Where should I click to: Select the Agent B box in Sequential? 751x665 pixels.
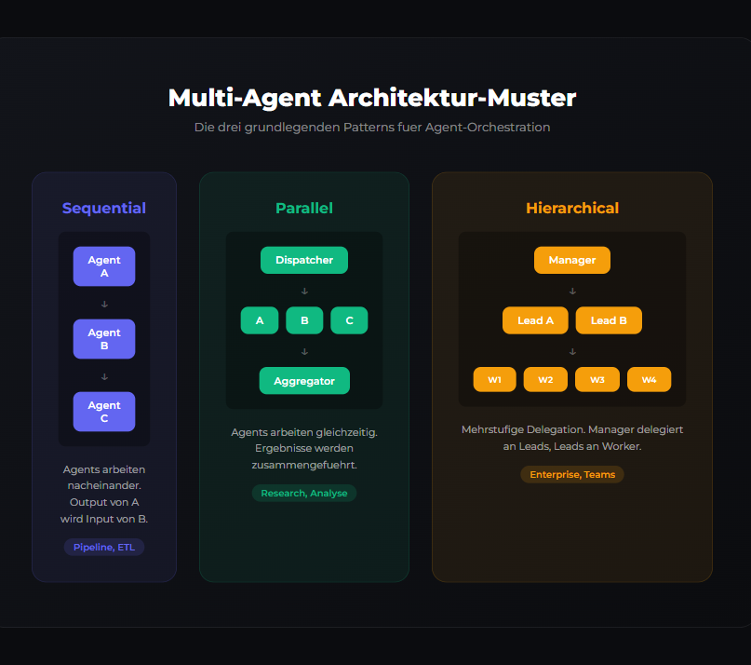[x=104, y=339]
